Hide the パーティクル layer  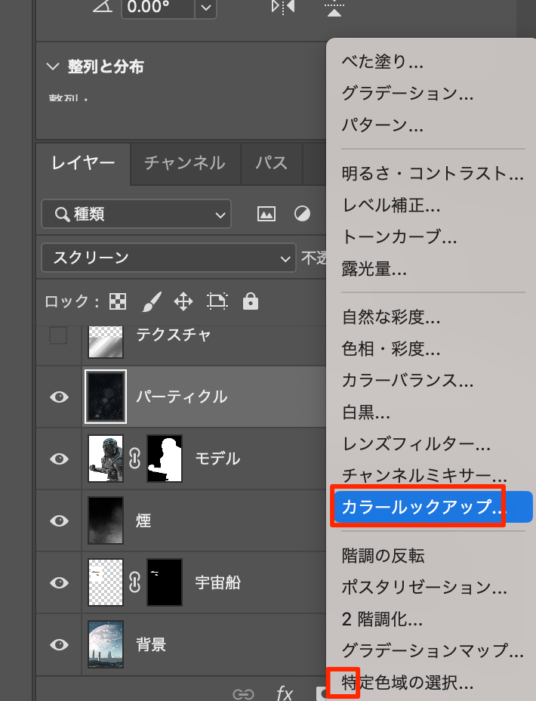pyautogui.click(x=59, y=397)
